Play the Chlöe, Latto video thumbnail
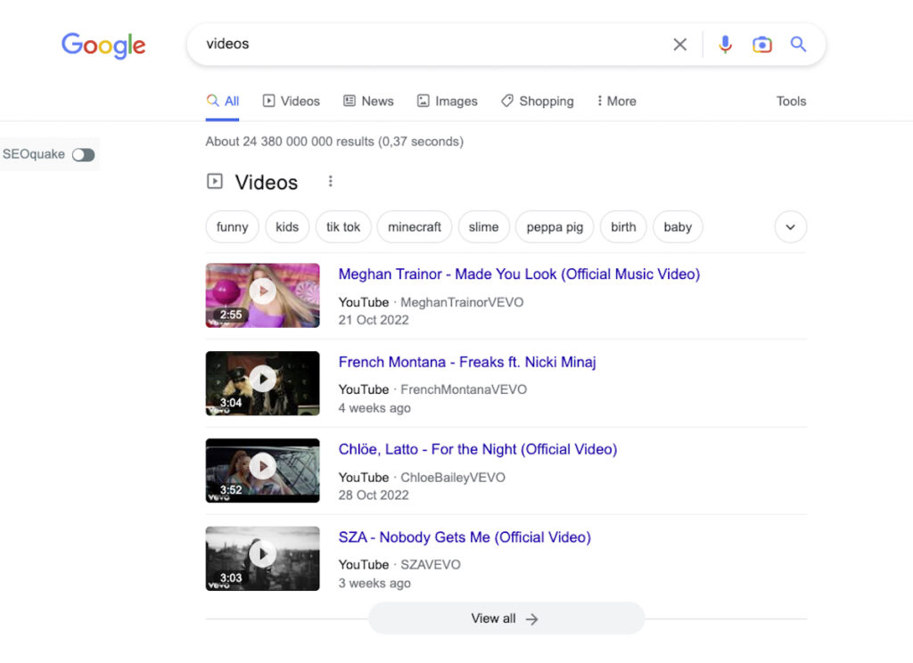Viewport: 913px width, 663px height. point(263,471)
